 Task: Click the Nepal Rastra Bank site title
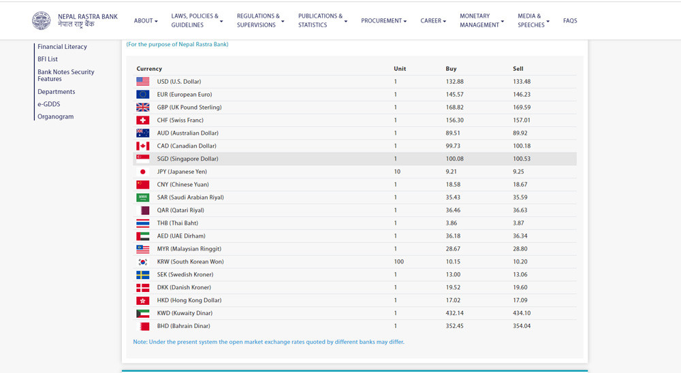[88, 20]
